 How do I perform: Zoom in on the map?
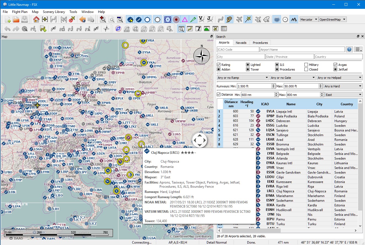tap(103, 20)
